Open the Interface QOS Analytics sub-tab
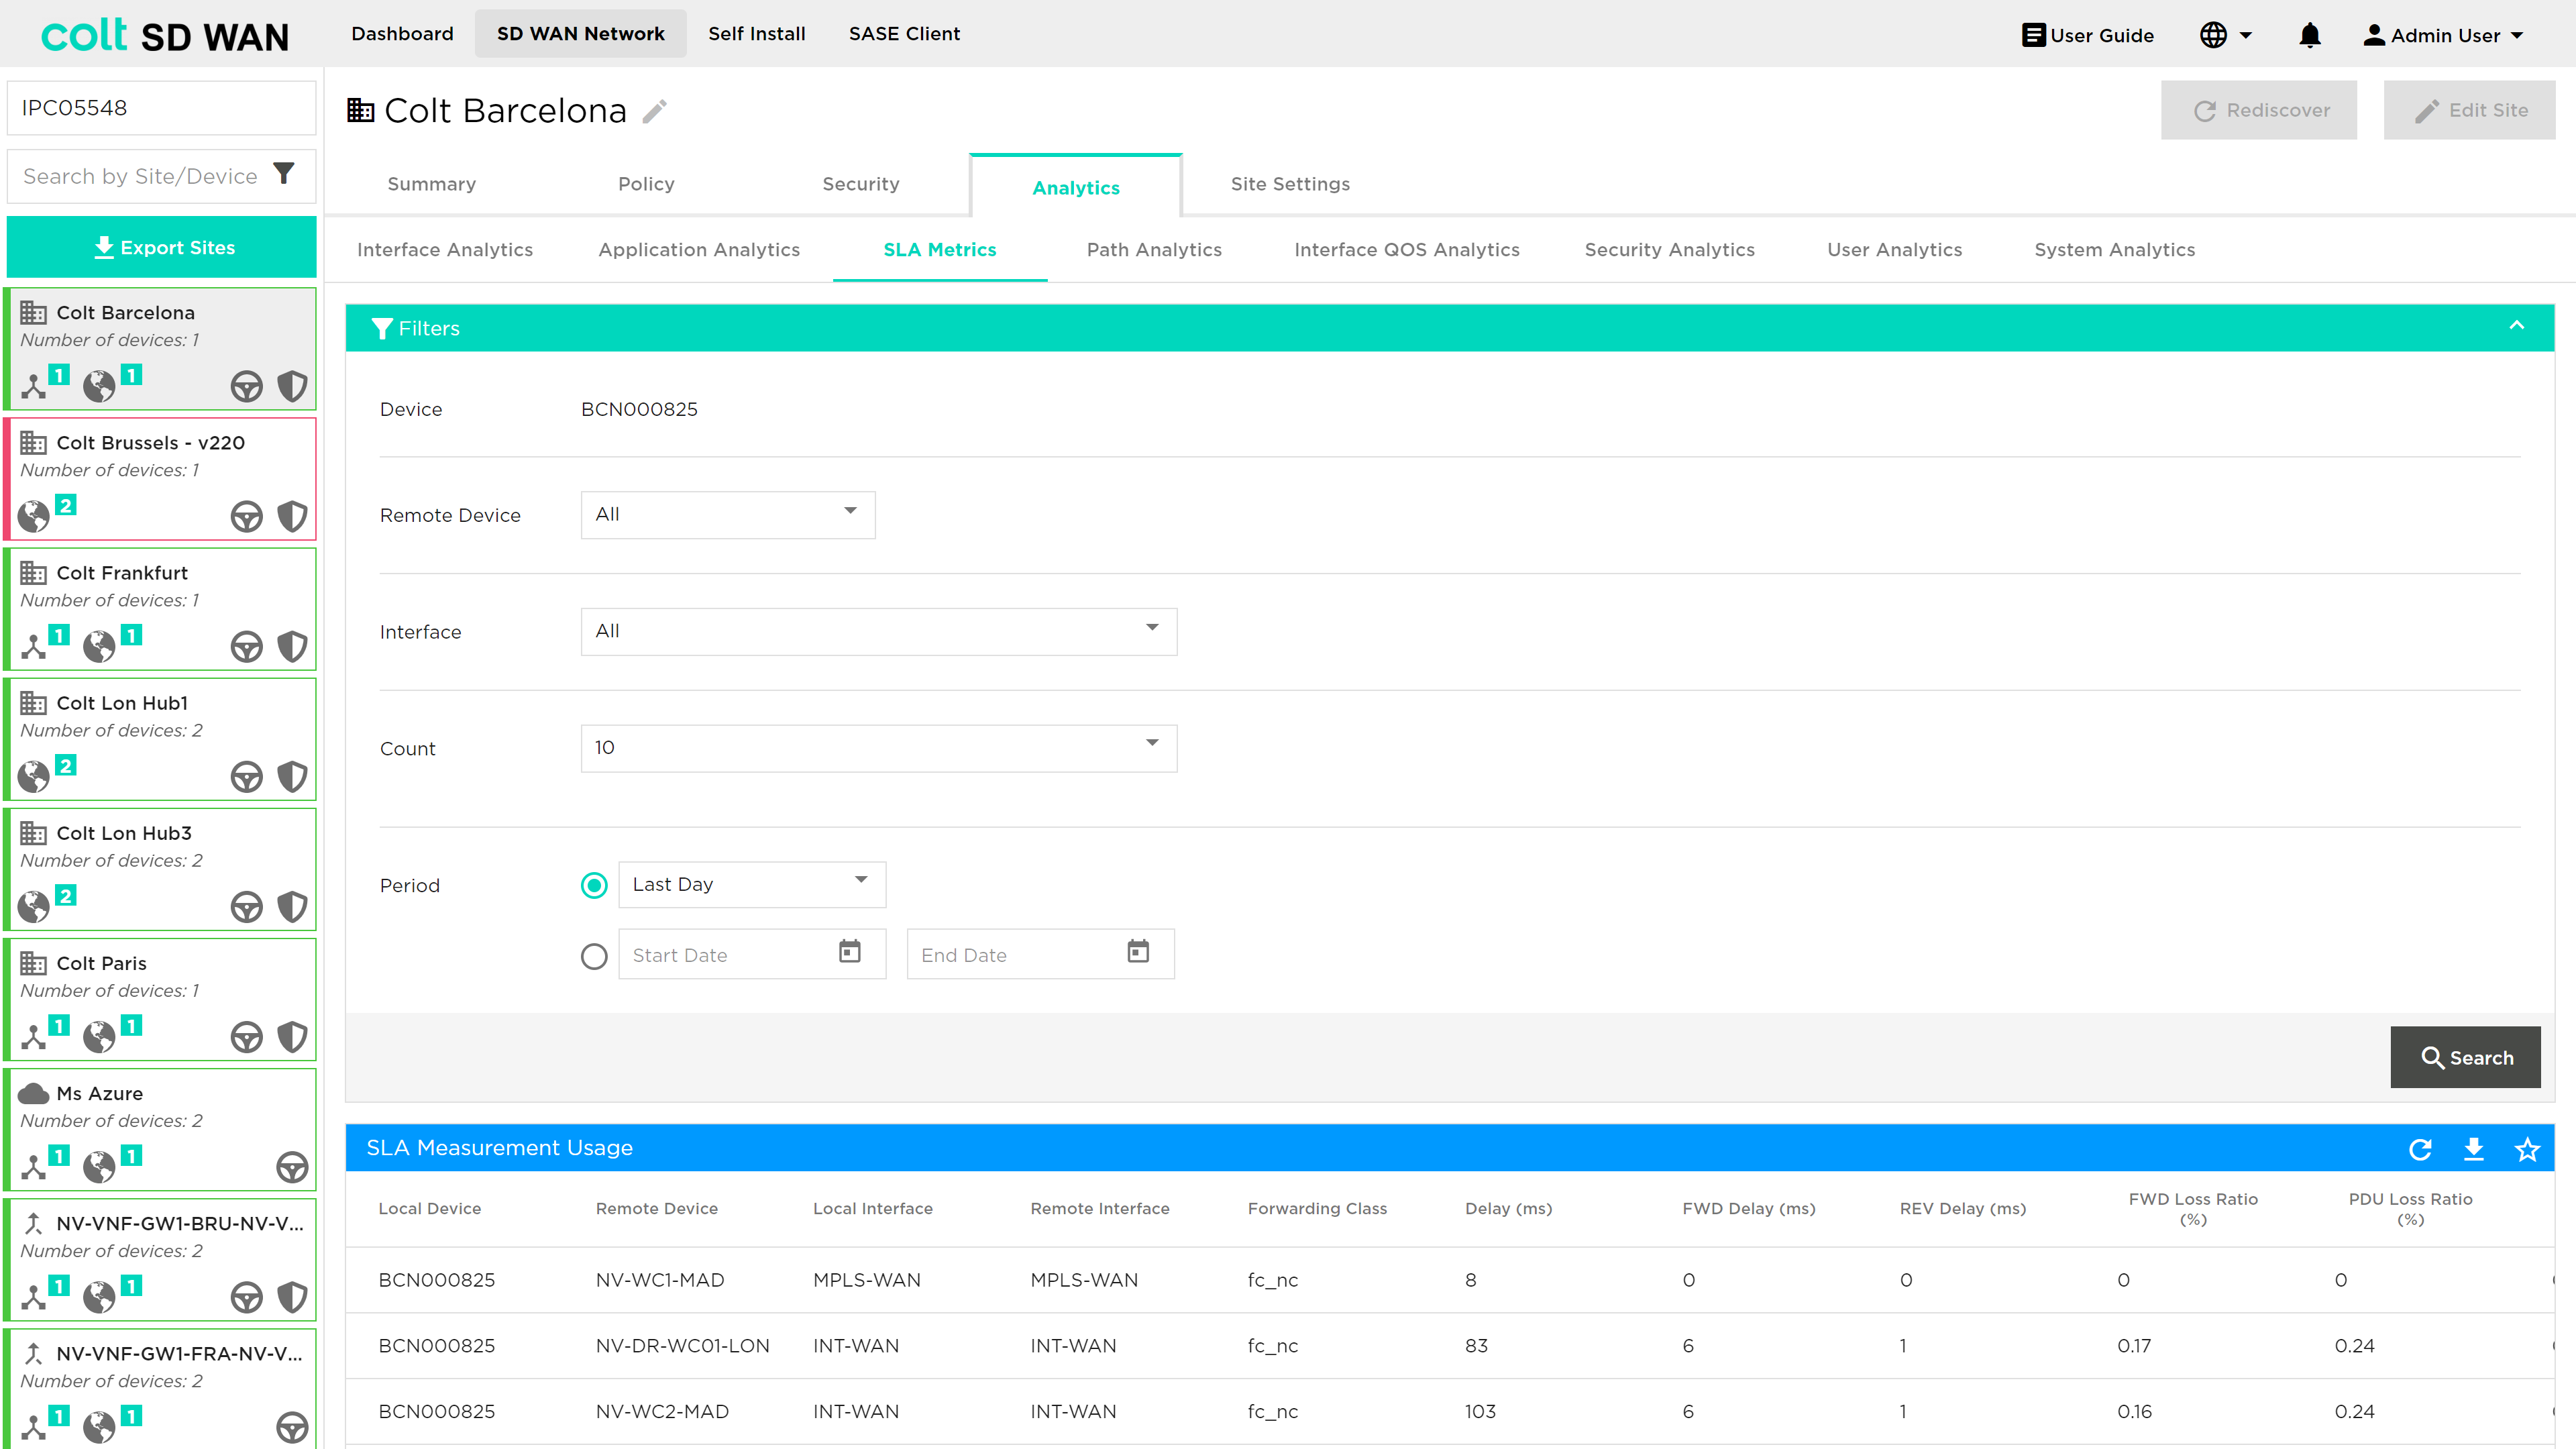The height and width of the screenshot is (1449, 2576). click(1407, 250)
